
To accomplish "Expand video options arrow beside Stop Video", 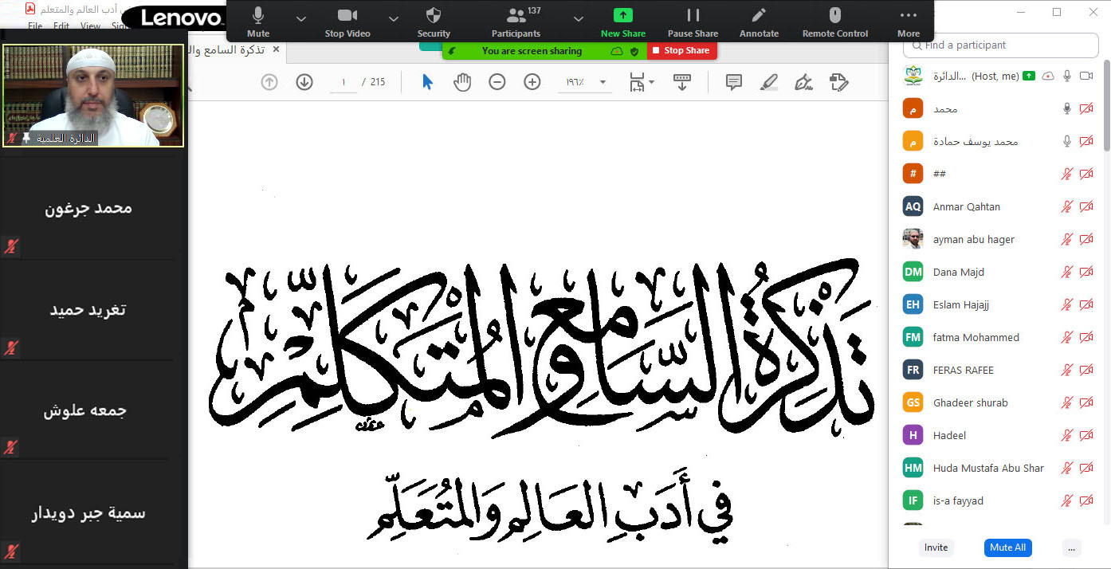I will point(393,18).
